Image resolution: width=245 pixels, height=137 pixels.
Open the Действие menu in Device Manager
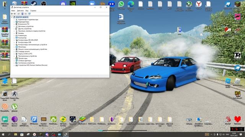tap(20, 11)
